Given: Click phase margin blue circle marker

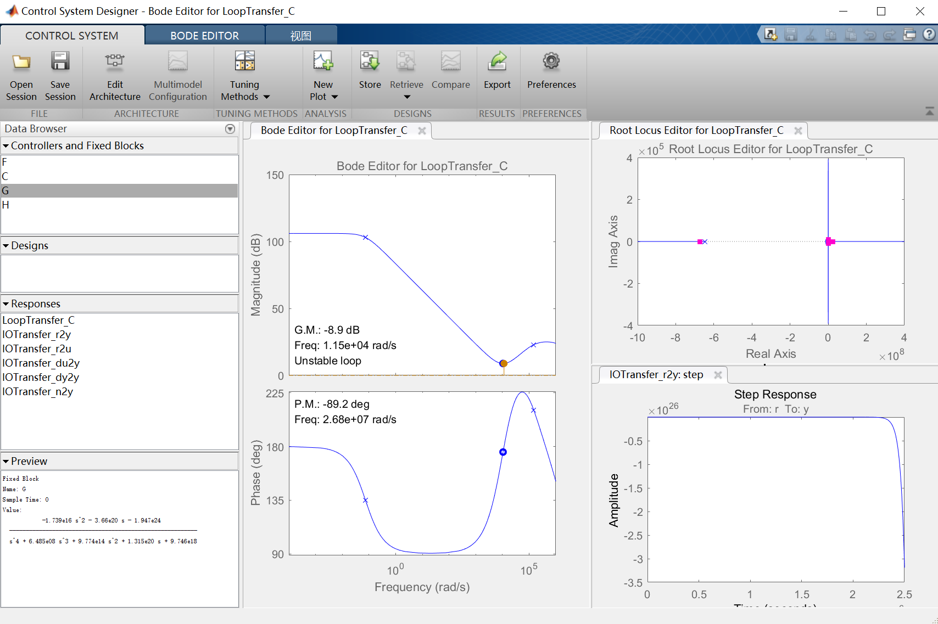Looking at the screenshot, I should tap(503, 452).
